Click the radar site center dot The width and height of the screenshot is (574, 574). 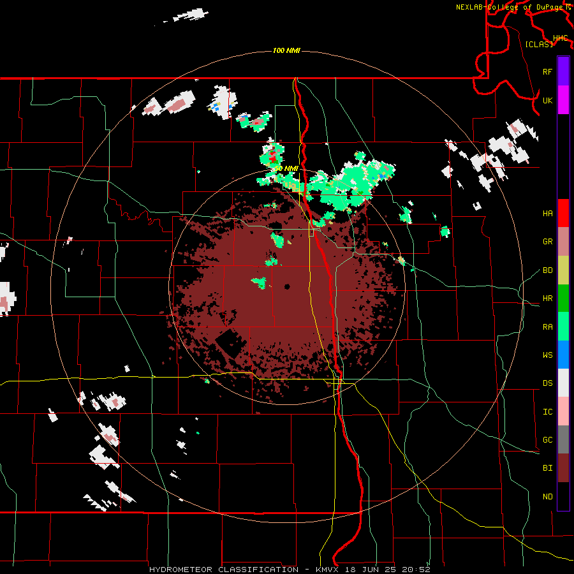286,286
